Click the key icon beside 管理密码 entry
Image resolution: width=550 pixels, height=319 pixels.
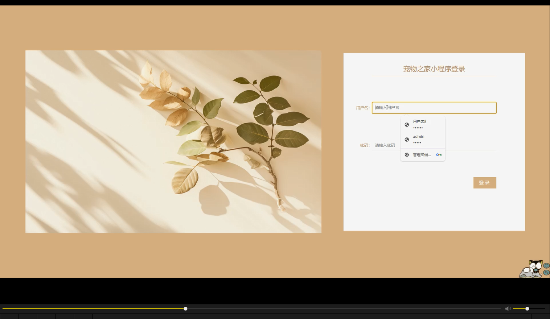point(439,155)
